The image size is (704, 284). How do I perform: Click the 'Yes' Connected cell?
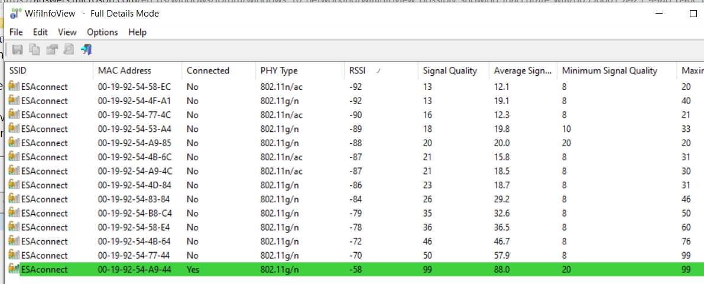point(193,270)
